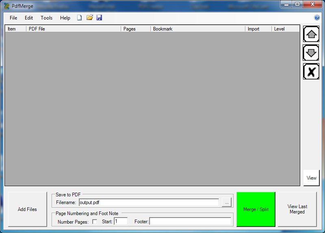
Task: Click the New document toolbar icon
Action: point(80,18)
